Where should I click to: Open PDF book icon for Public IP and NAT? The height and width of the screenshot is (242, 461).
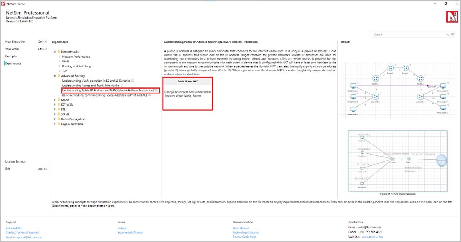pyautogui.click(x=156, y=90)
